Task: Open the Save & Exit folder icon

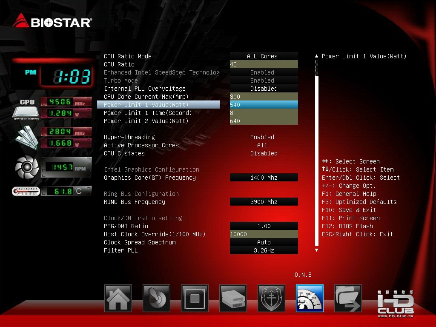Action: [348, 298]
